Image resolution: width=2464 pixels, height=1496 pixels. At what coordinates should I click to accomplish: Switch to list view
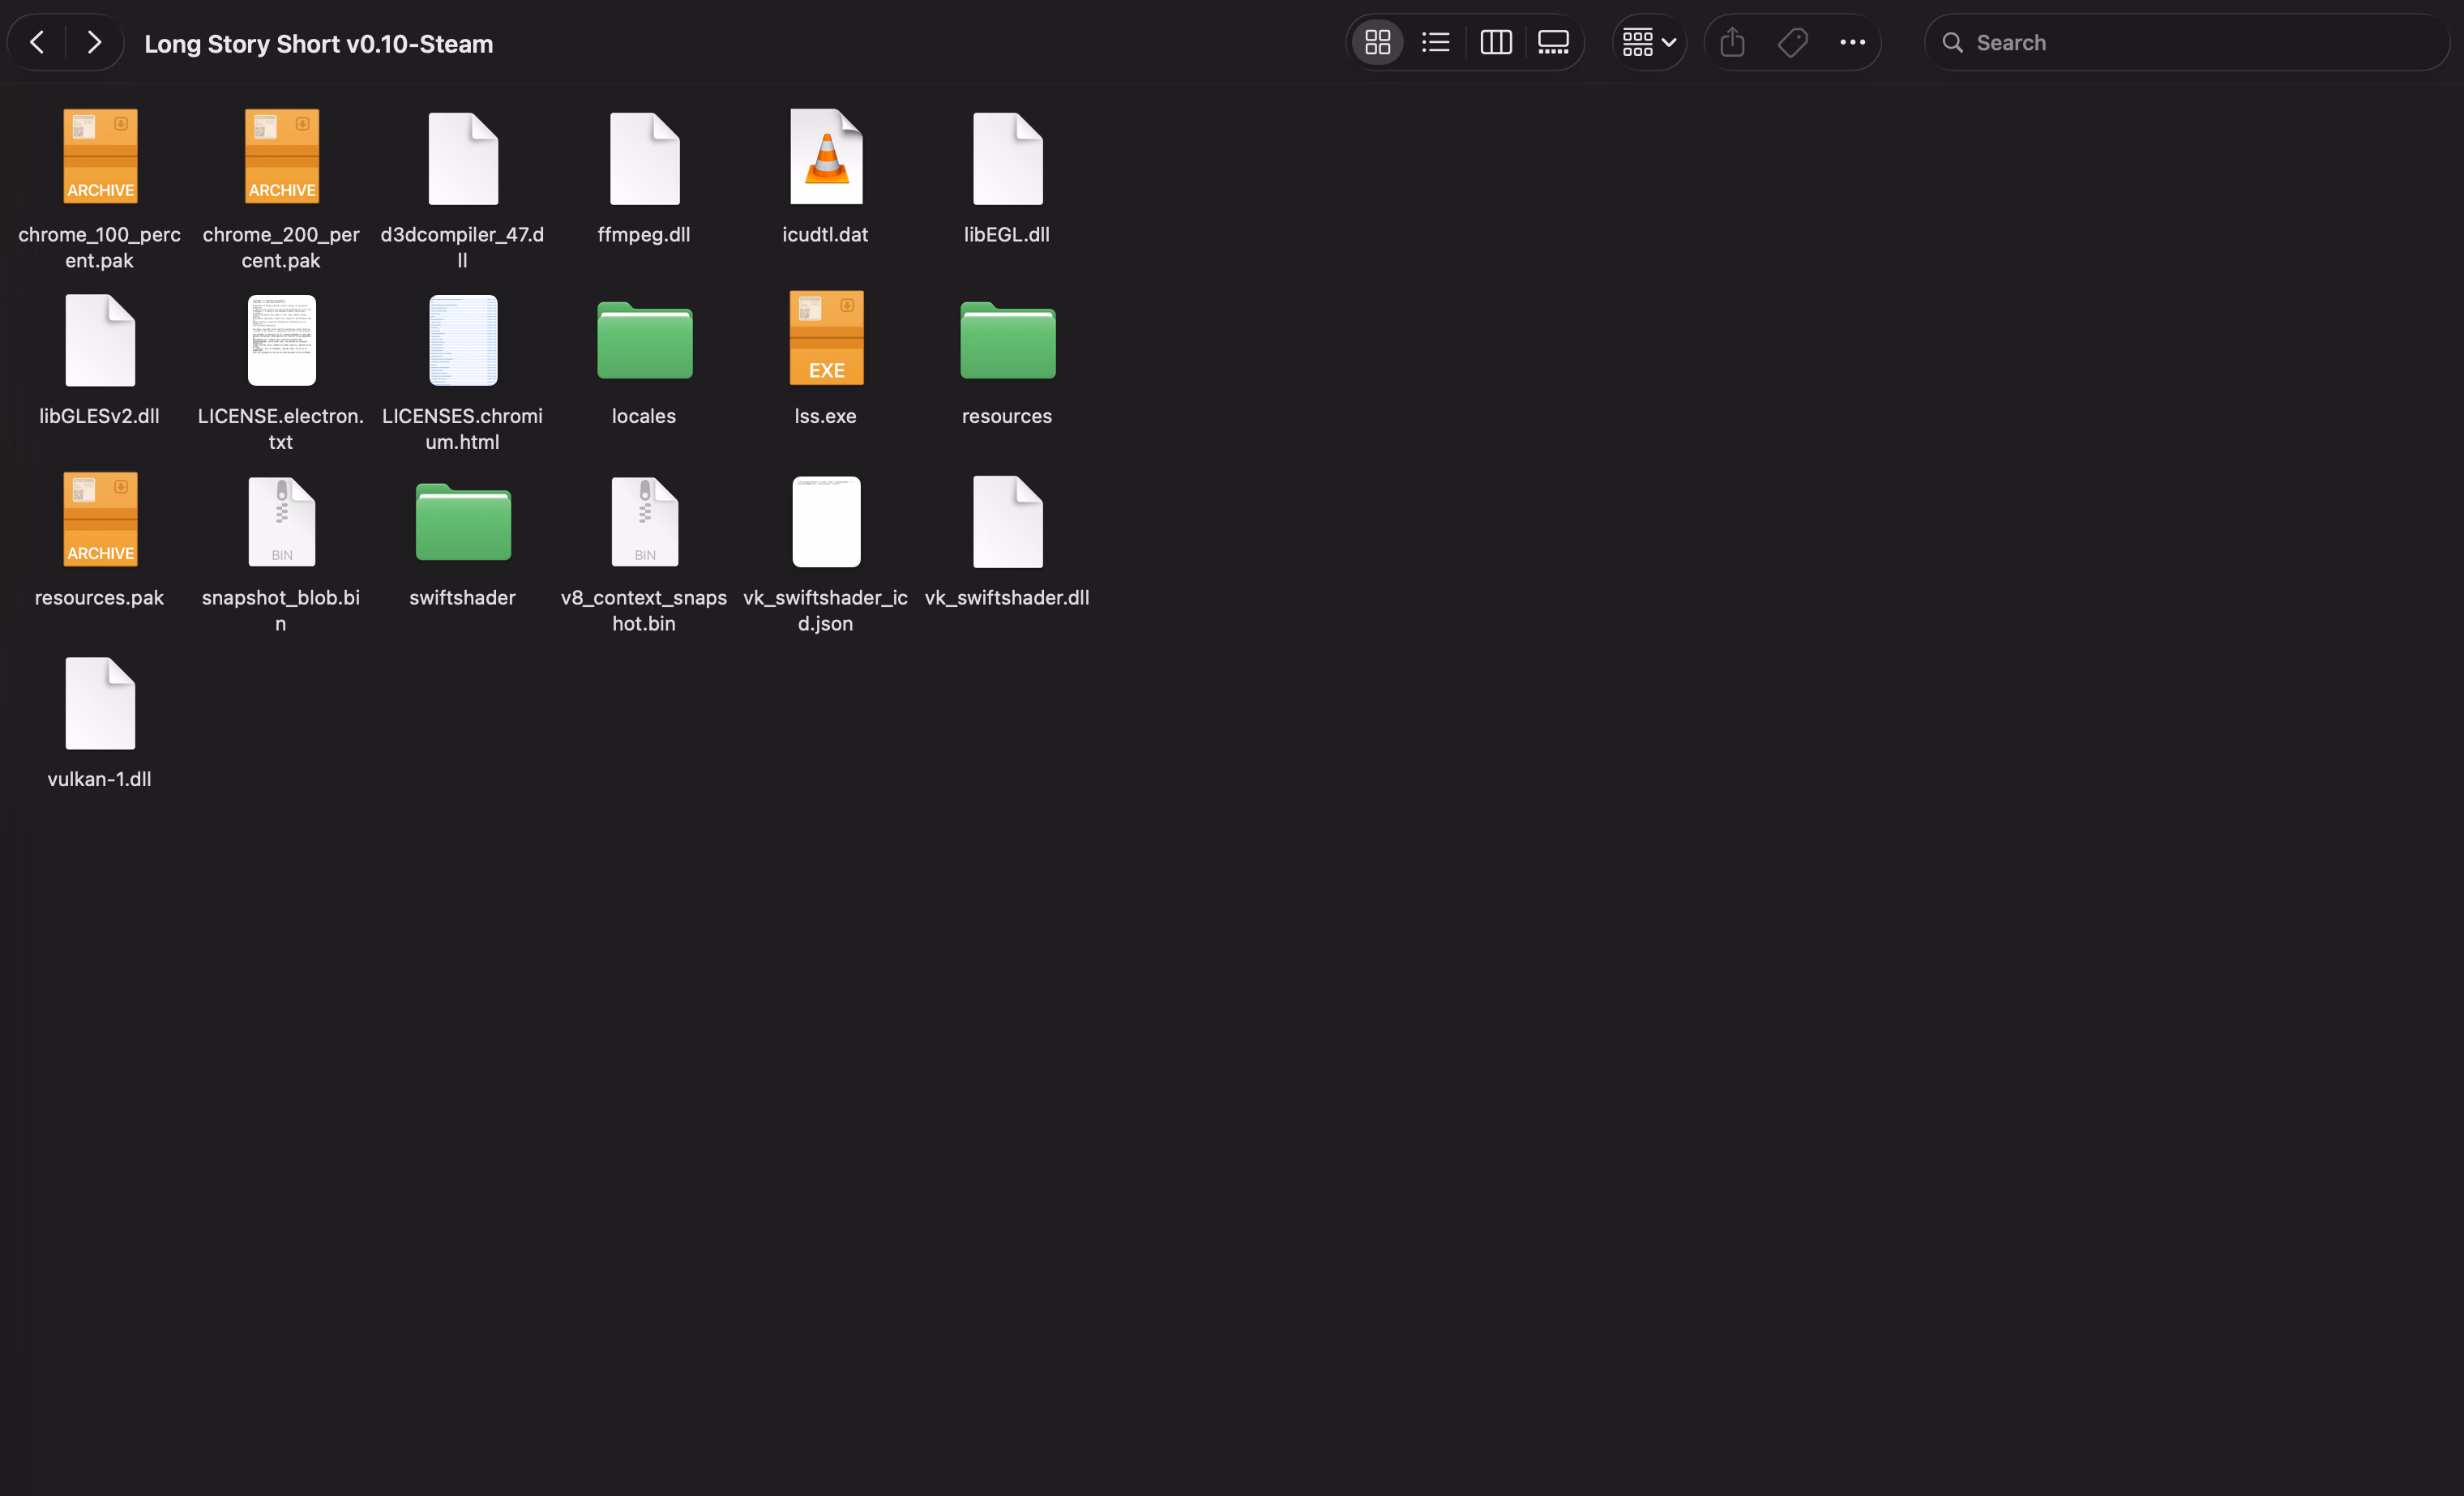[1435, 42]
